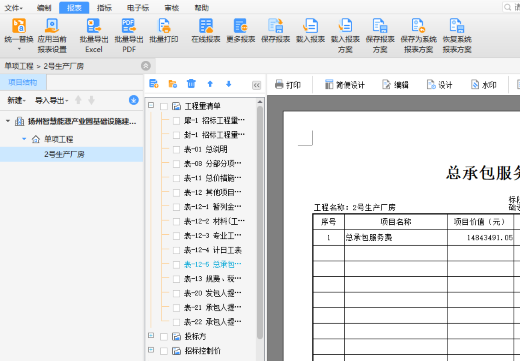Check the 投标方 checkbox
This screenshot has width=520, height=361.
click(x=164, y=337)
